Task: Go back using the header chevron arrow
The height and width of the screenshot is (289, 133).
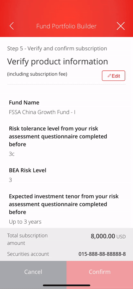Action: [12, 26]
